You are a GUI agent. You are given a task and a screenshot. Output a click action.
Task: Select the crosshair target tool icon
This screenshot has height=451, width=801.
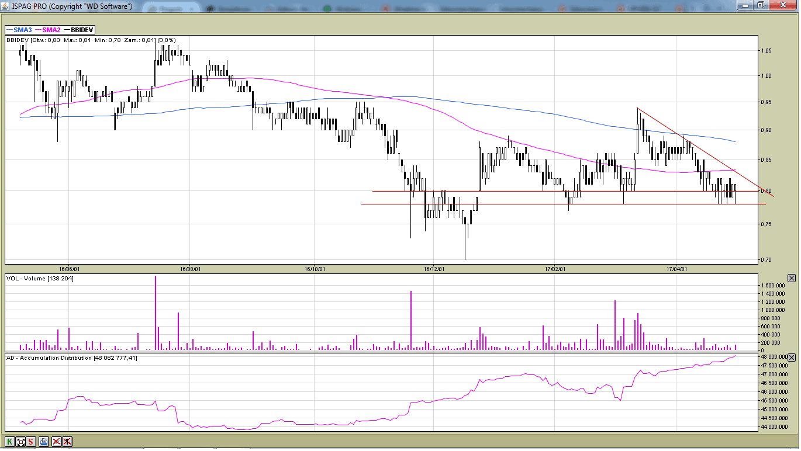point(20,442)
